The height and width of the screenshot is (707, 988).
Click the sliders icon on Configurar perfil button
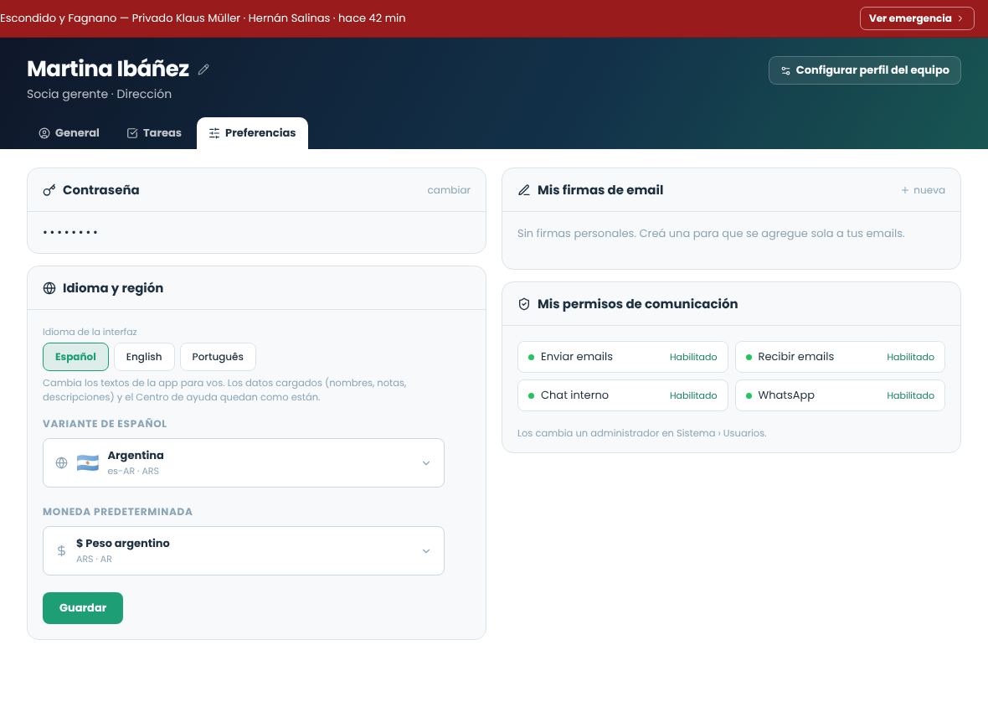785,70
